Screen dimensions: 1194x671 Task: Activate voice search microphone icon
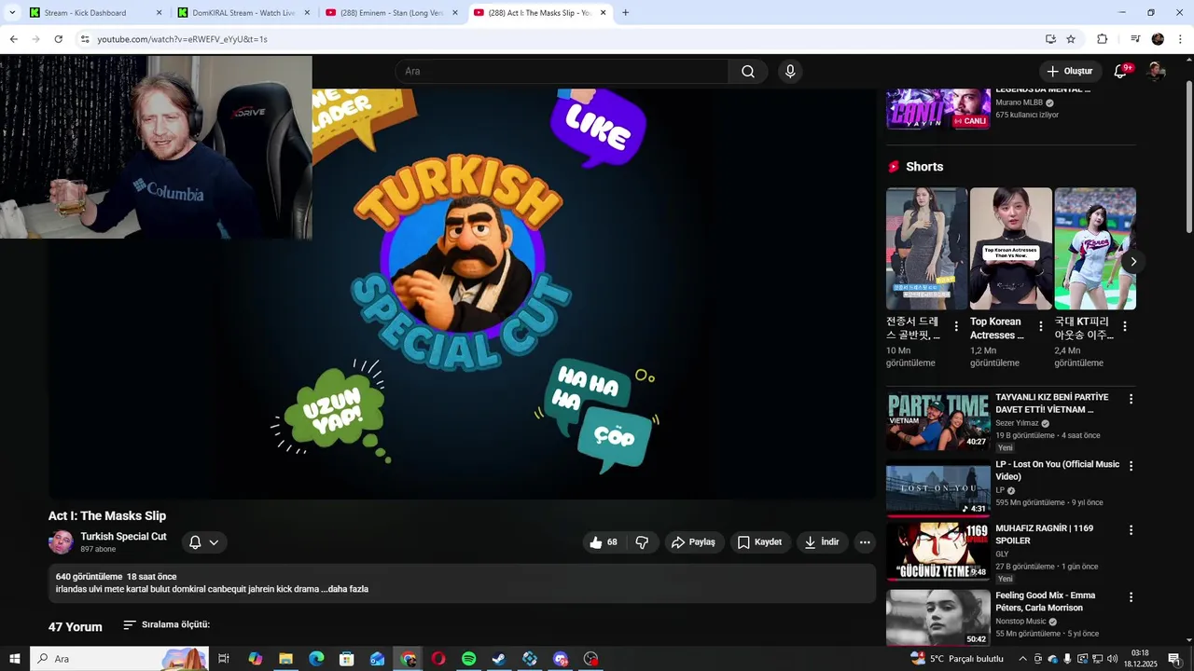790,72
